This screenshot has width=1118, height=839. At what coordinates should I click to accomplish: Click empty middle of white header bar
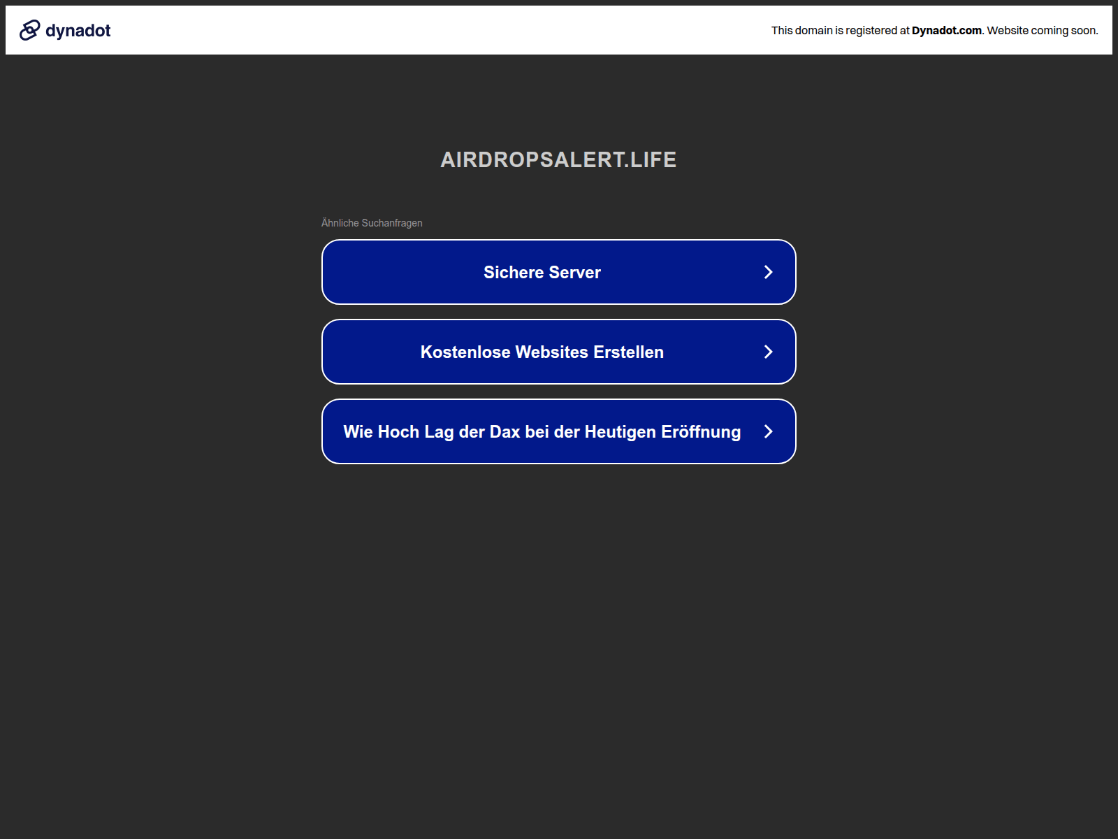[x=440, y=30]
